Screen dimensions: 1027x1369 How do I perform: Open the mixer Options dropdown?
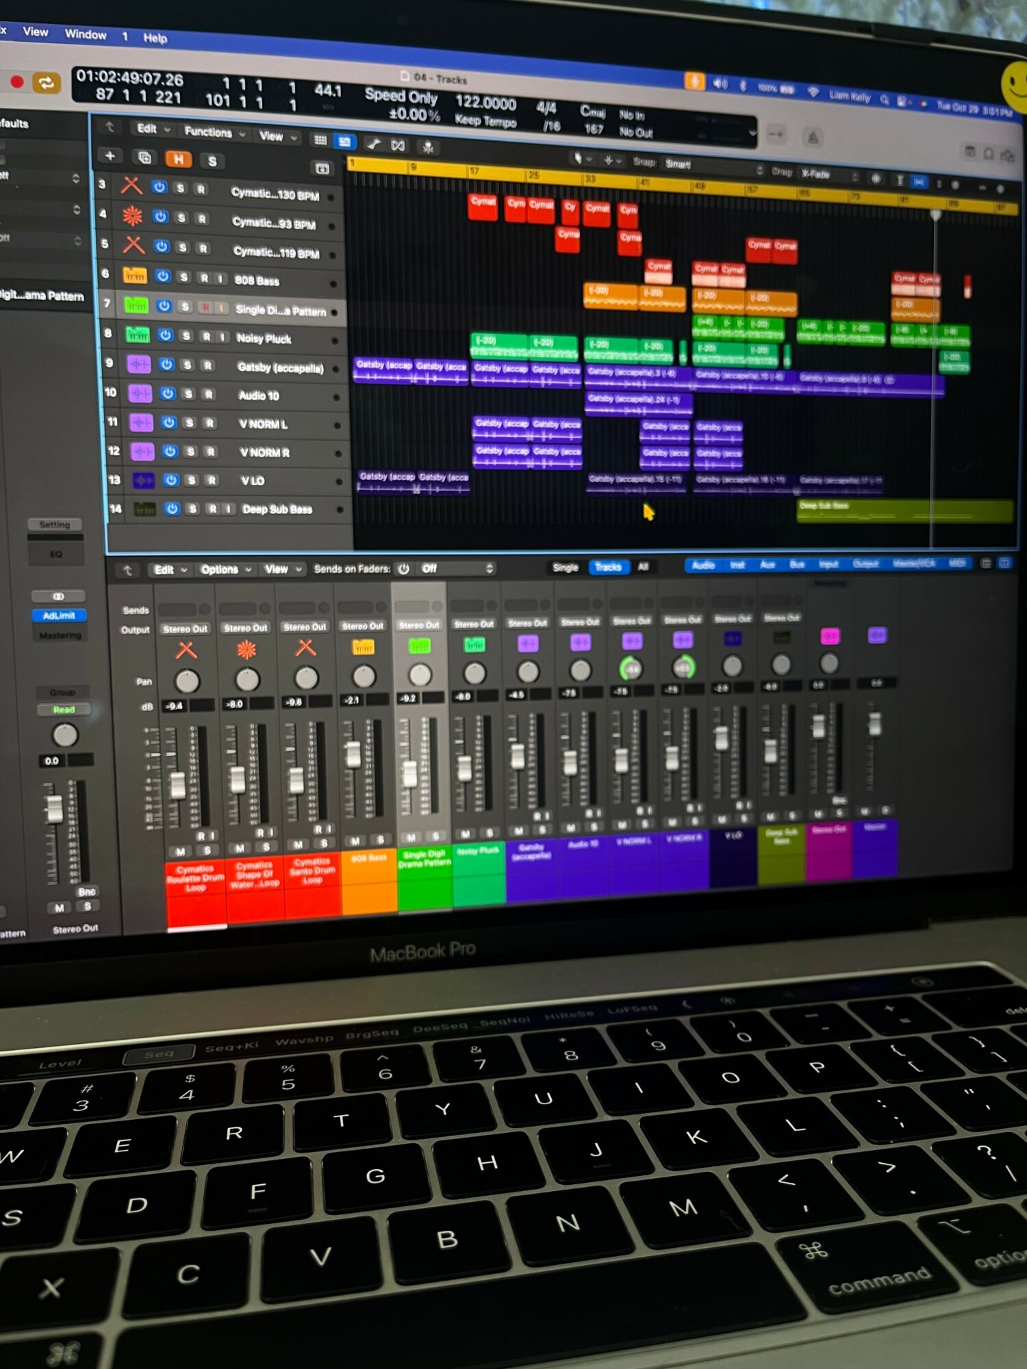point(225,570)
